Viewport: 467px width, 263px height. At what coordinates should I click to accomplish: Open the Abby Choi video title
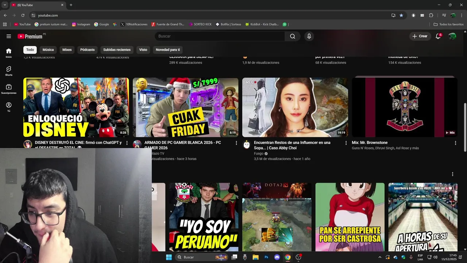(292, 145)
